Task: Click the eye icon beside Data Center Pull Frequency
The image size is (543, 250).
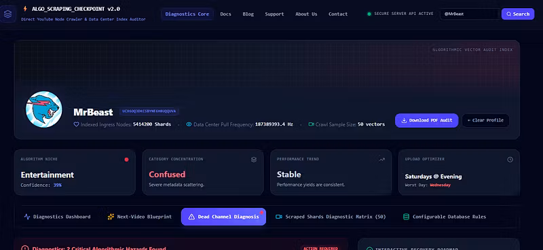Action: (189, 124)
